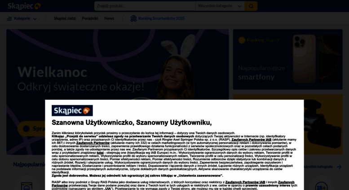Click the washing machine category icon
The image size is (349, 190).
pos(27,186)
